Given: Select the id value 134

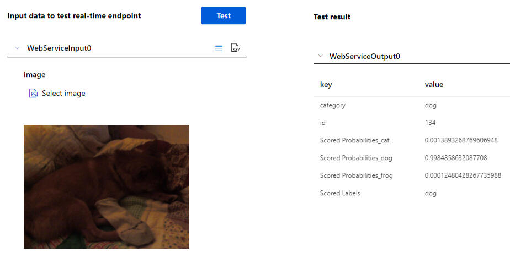Looking at the screenshot, I should (x=431, y=123).
